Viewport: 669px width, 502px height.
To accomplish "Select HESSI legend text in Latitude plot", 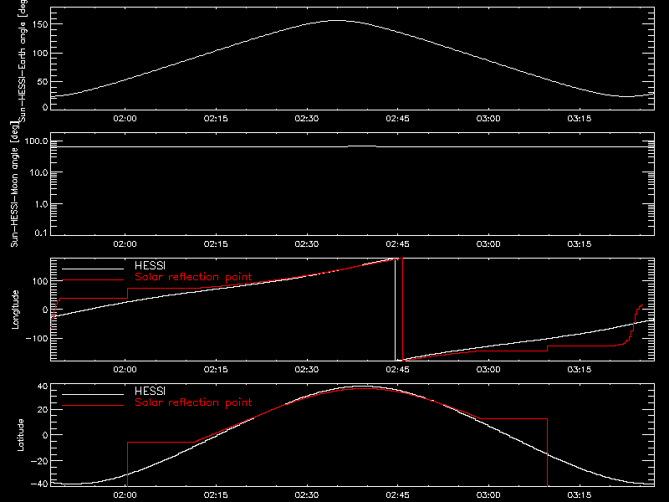I will (x=150, y=391).
